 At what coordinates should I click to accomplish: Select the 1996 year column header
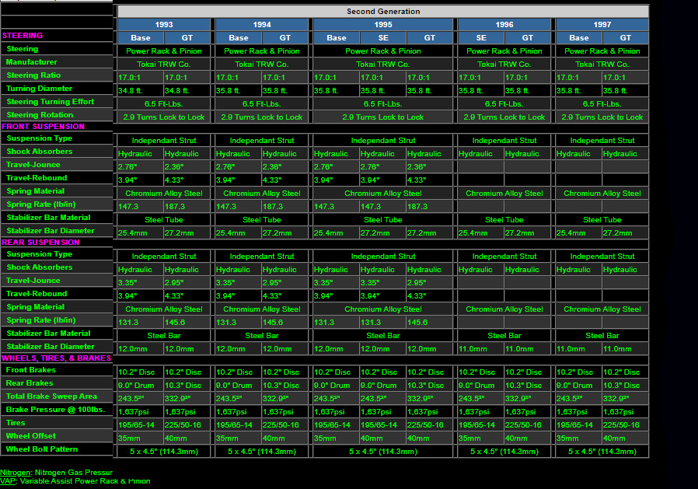[504, 25]
